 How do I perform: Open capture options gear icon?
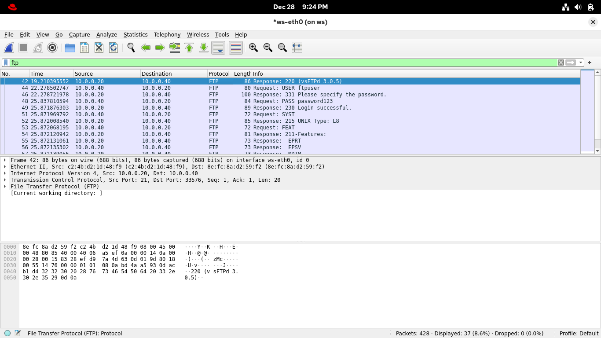click(52, 48)
